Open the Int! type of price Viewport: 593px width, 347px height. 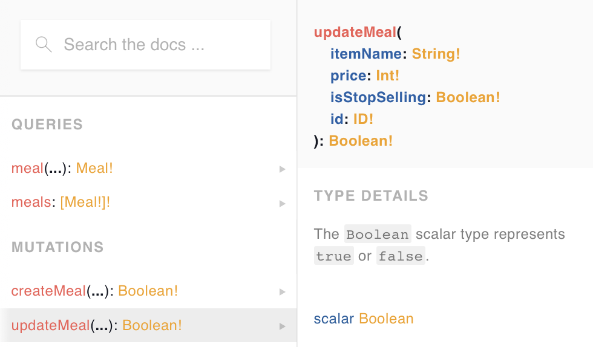(387, 76)
